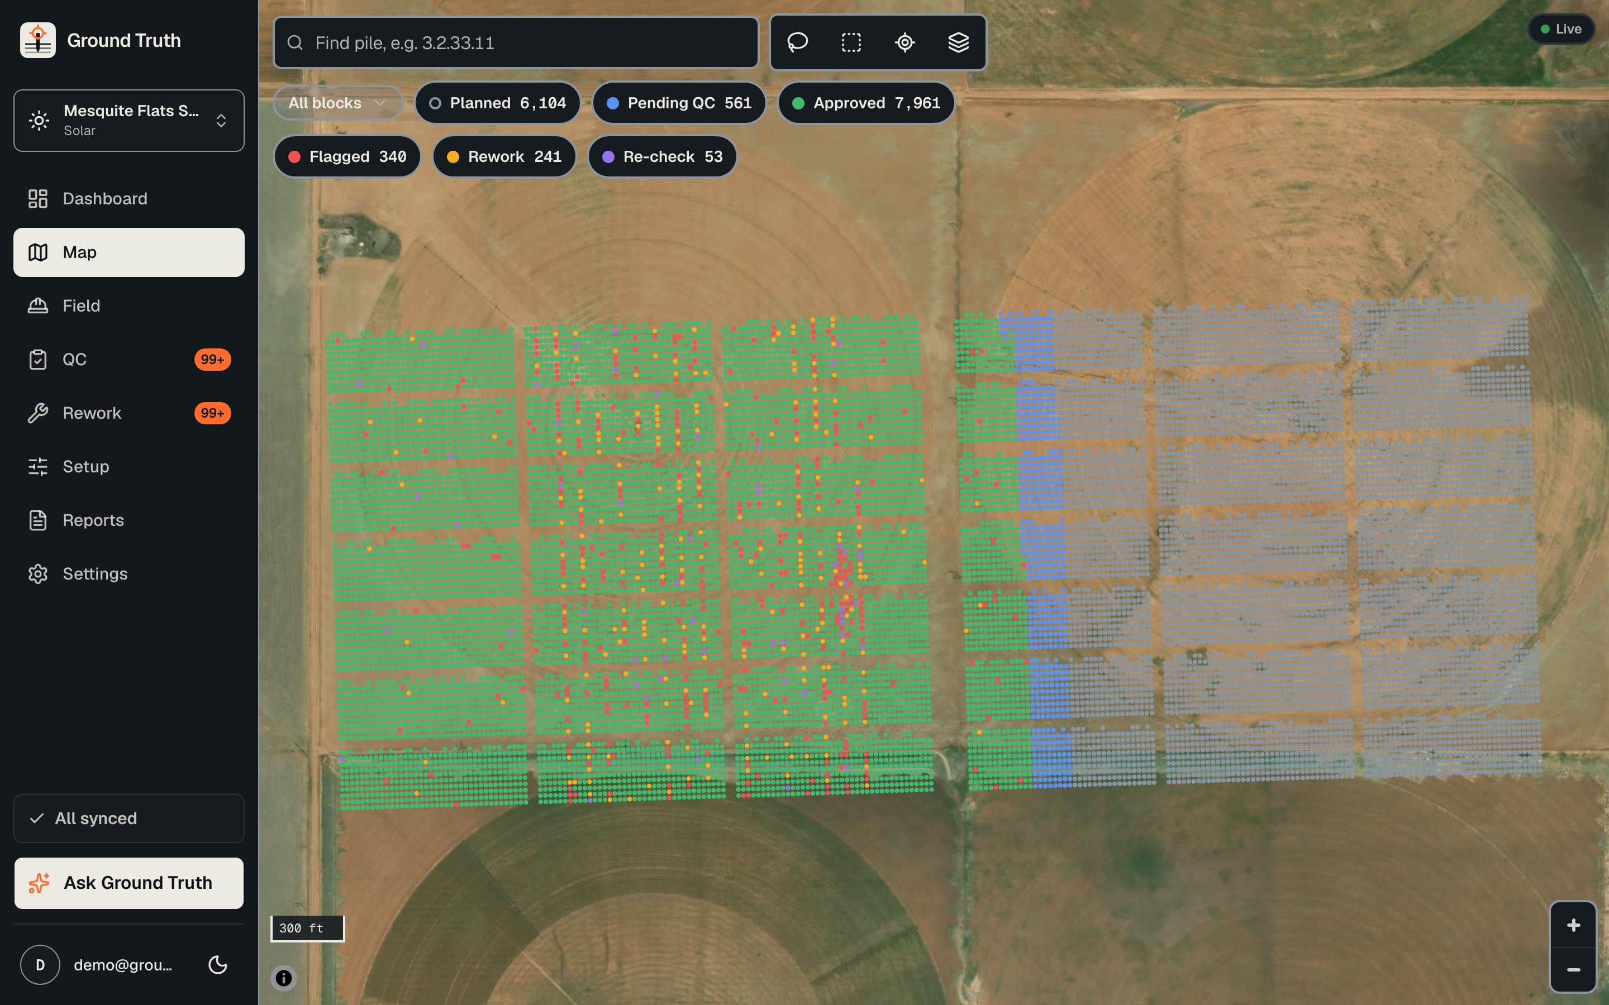
Task: Click the Ground Truth logo icon
Action: click(38, 41)
